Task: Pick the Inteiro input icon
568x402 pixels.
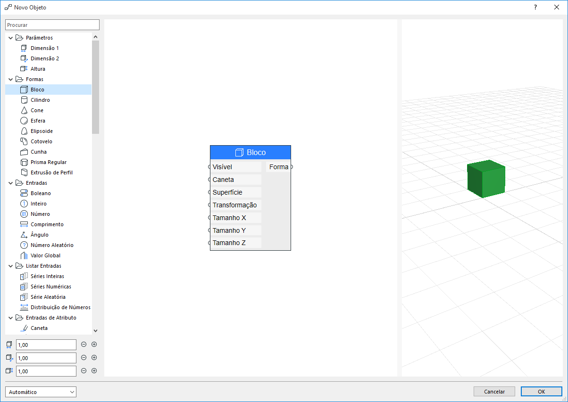Action: (25, 204)
